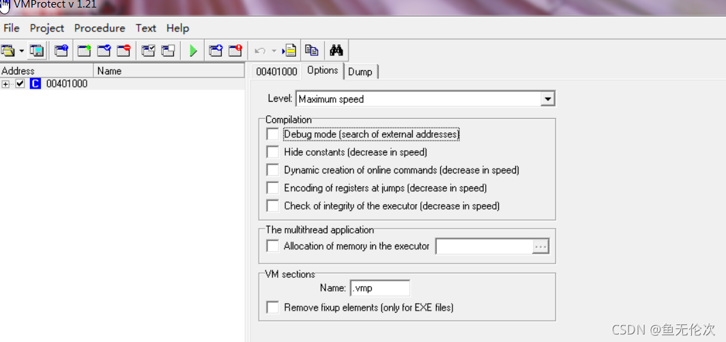Open the dropdown arrow beside the folder icon
This screenshot has height=342, width=726.
click(21, 51)
